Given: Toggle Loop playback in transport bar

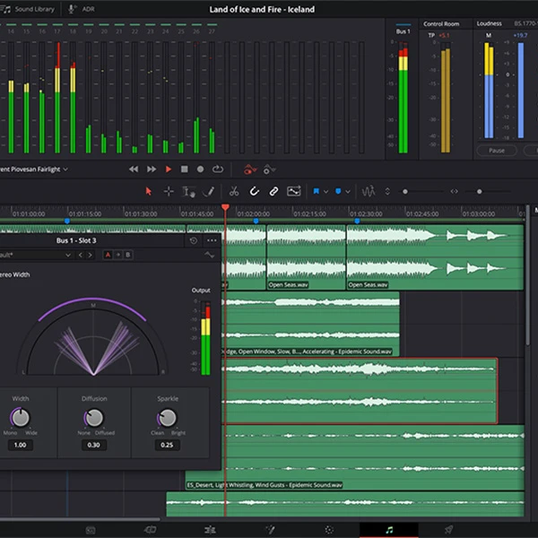Looking at the screenshot, I should coord(217,169).
